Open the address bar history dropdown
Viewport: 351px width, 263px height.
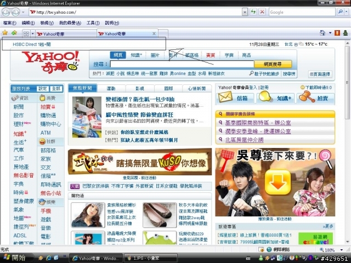point(245,12)
